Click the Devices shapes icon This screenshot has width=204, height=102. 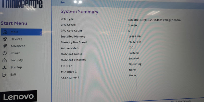[x=5, y=39]
